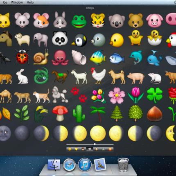Click the white goat emoji
This screenshot has width=176, height=176.
pyautogui.click(x=79, y=77)
